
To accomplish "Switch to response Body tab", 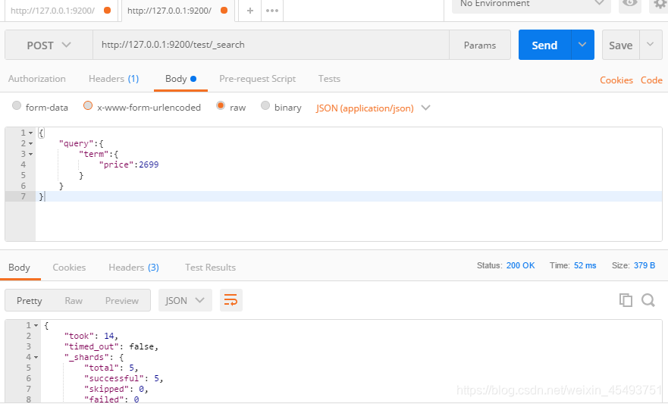I will 19,268.
